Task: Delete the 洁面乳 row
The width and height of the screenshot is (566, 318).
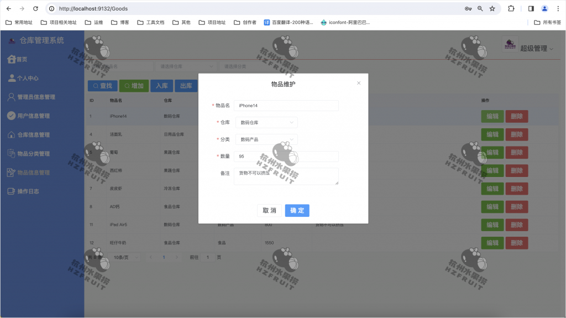Action: 517,134
